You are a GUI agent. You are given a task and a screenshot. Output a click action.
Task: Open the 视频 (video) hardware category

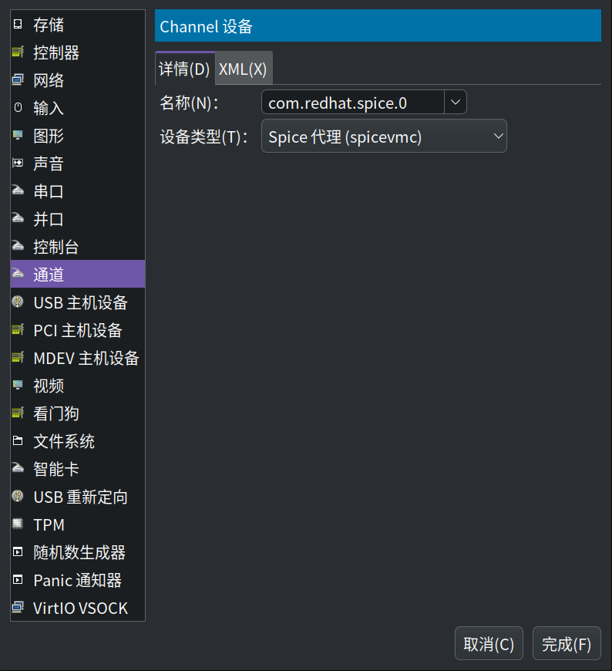[46, 386]
